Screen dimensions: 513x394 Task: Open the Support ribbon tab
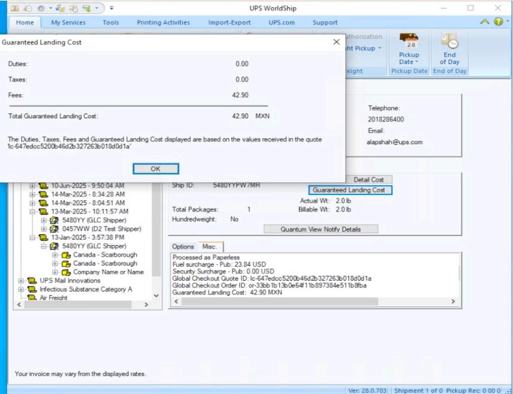(325, 22)
